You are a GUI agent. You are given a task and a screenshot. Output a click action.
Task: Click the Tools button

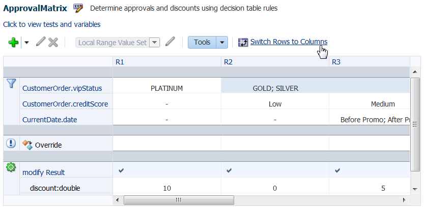pyautogui.click(x=202, y=42)
